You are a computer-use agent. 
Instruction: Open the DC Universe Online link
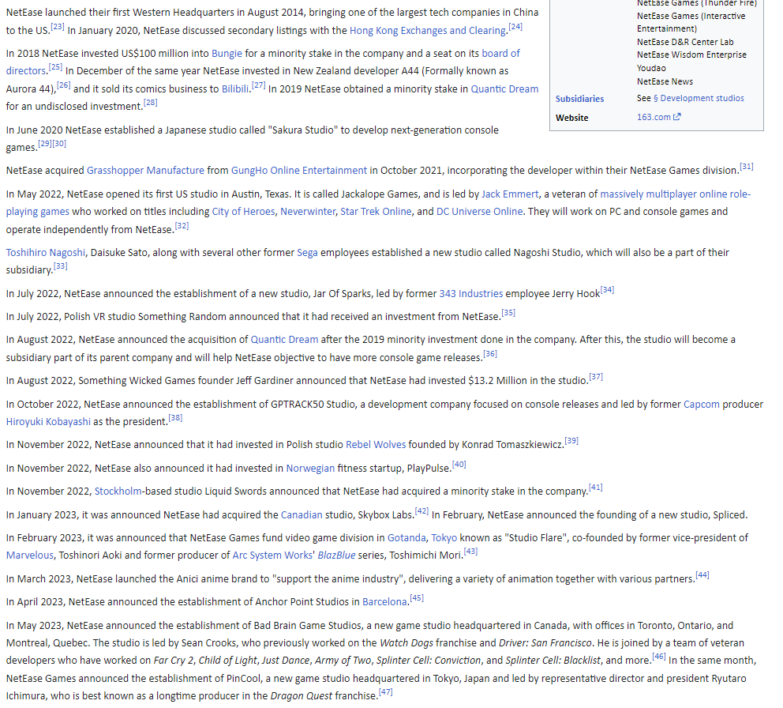point(479,212)
